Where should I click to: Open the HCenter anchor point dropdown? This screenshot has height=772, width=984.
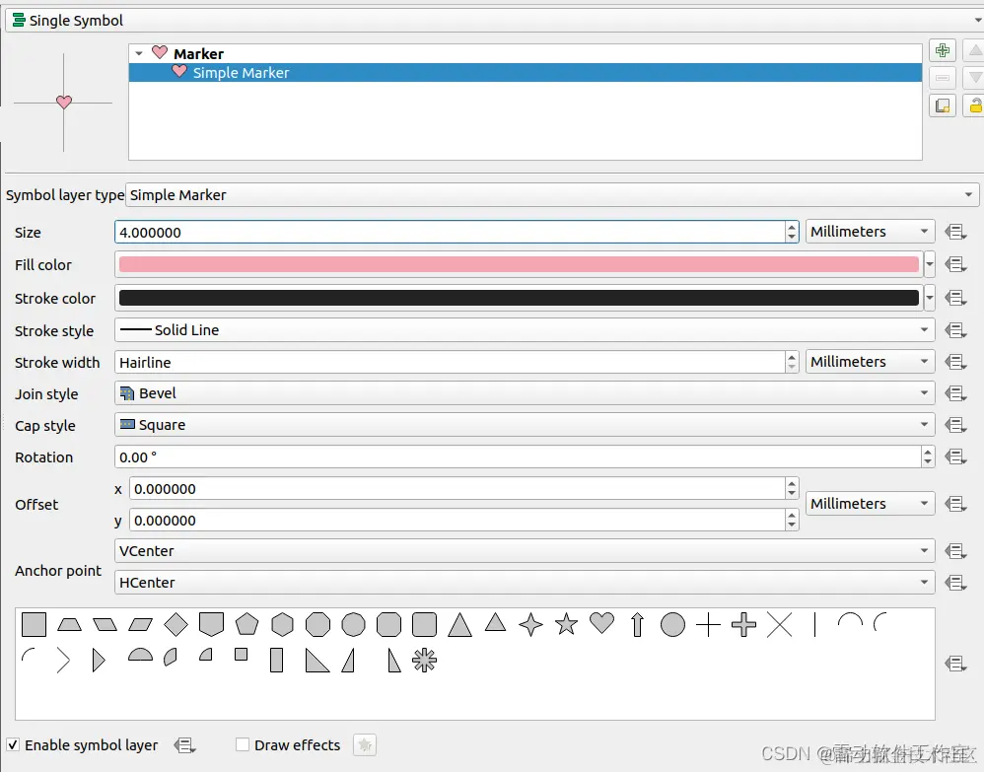[x=525, y=583]
